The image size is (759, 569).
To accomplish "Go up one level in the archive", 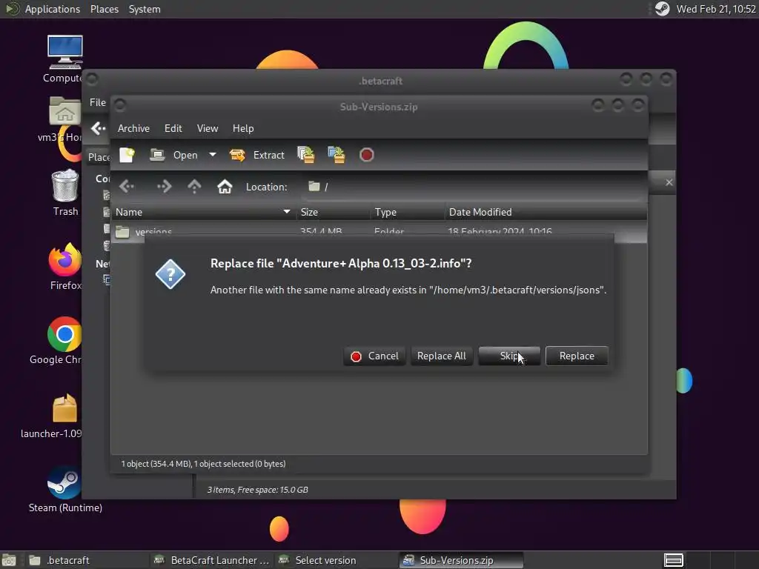I will pyautogui.click(x=195, y=186).
